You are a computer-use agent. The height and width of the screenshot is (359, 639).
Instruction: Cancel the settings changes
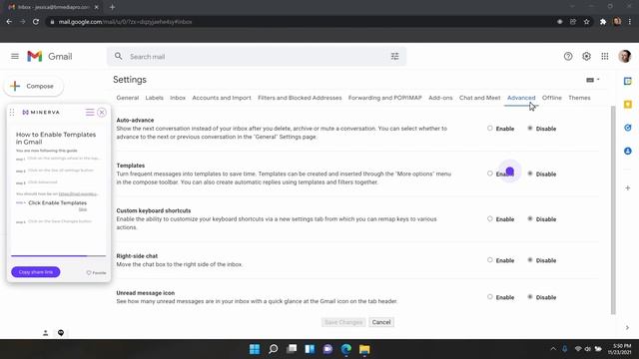[381, 322]
